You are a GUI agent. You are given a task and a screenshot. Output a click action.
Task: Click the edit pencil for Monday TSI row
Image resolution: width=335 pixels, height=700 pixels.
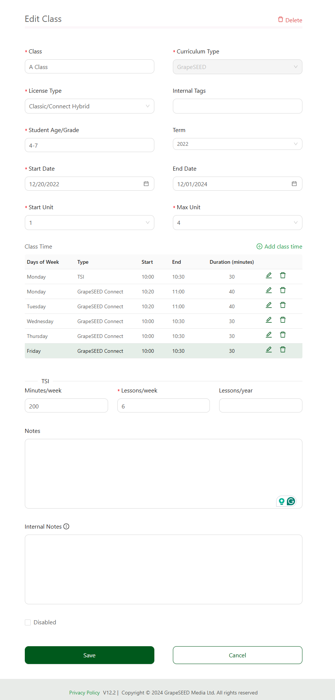click(x=269, y=275)
